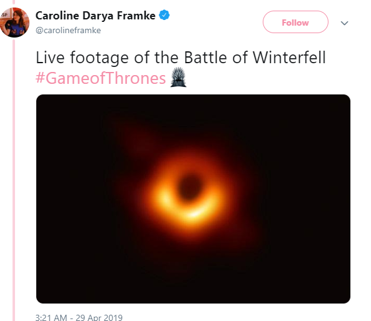Open the black hole photo attachment
371x321 pixels.
pos(193,199)
